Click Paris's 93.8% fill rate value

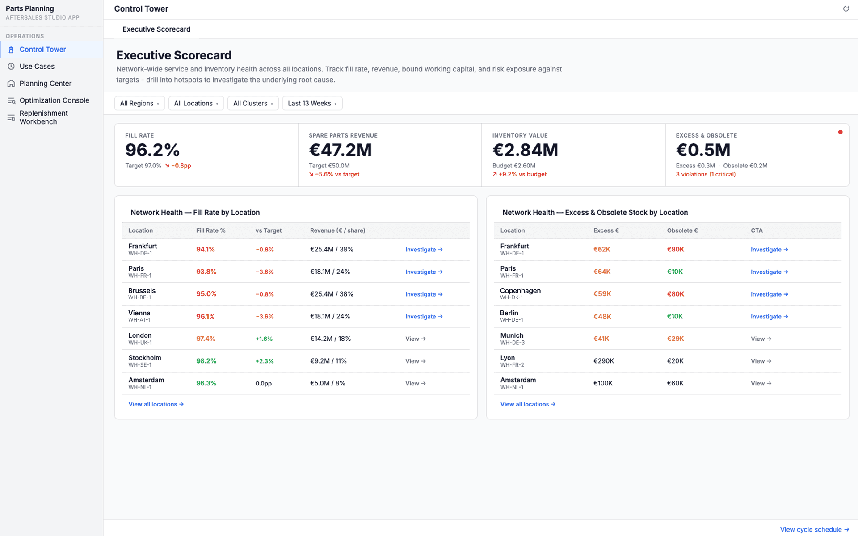coord(206,272)
